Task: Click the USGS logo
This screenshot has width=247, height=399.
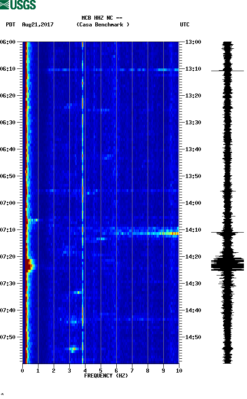Action: 18,4
